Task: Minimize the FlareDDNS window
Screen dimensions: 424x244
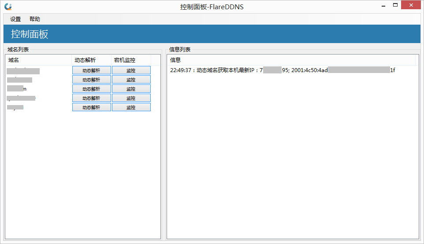Action: click(383, 5)
